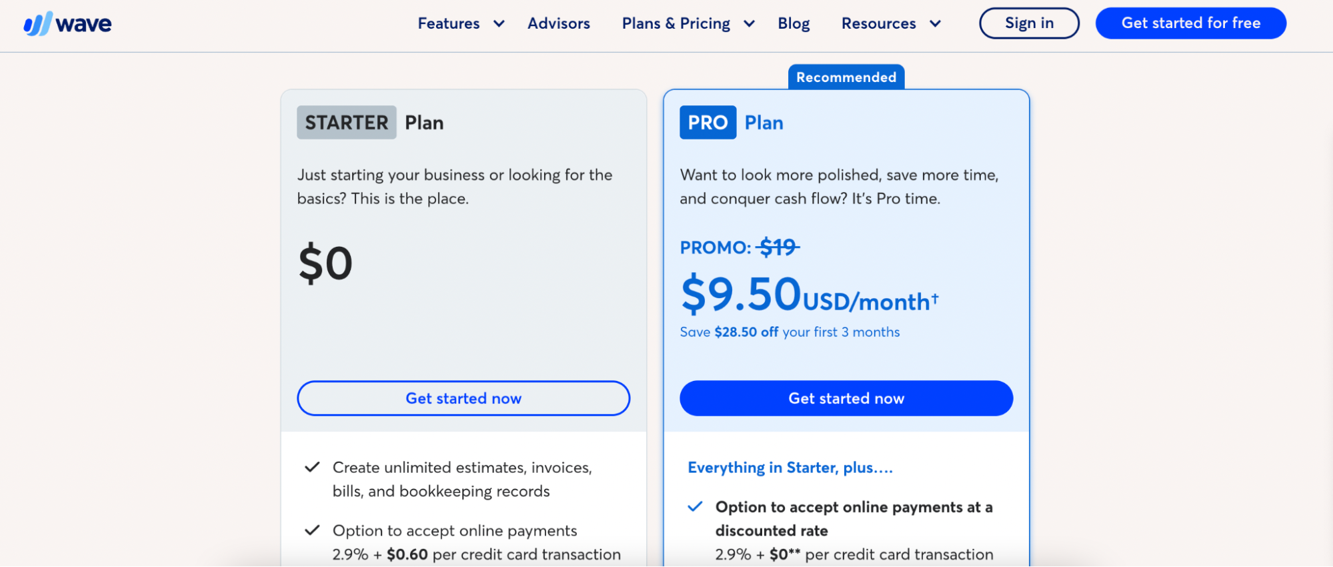Click the checkmark next to online payments option

click(x=312, y=530)
